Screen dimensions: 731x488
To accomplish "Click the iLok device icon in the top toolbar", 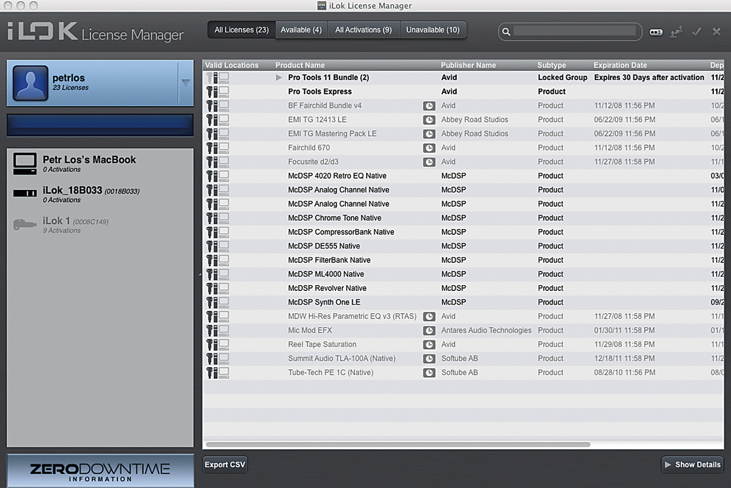I will 656,32.
